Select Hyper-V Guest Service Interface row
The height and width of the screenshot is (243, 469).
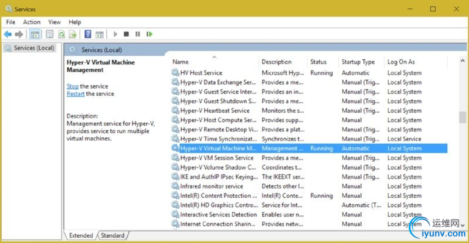pos(310,92)
